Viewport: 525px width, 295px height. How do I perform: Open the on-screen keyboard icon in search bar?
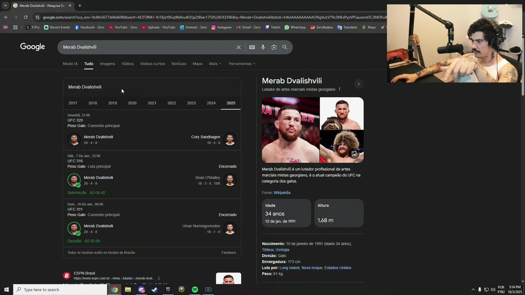coord(252,47)
